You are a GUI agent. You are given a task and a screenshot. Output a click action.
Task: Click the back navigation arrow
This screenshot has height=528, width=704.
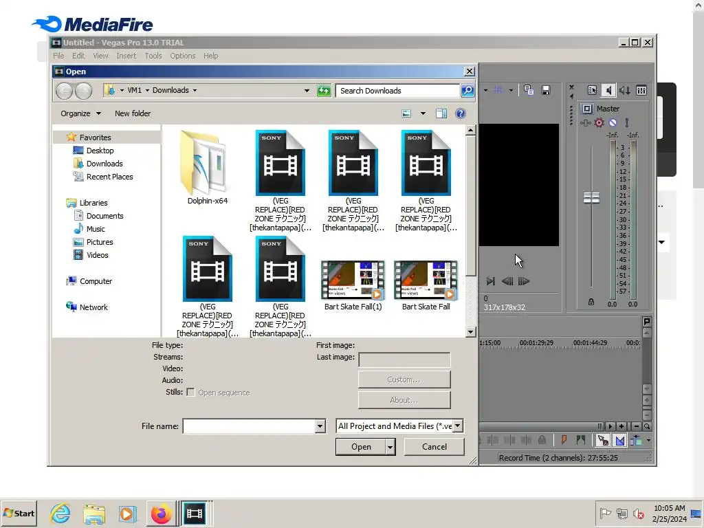(x=64, y=91)
